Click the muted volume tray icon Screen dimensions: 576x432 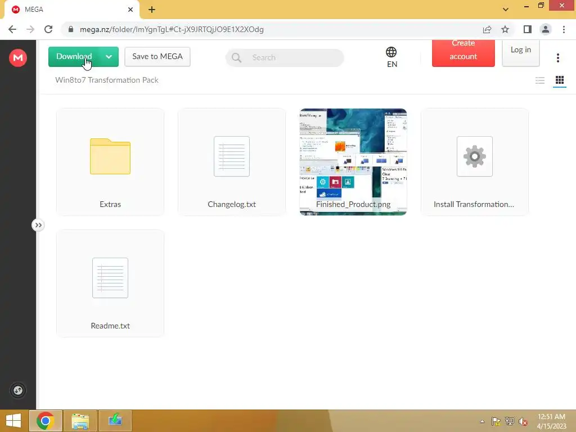pos(523,421)
